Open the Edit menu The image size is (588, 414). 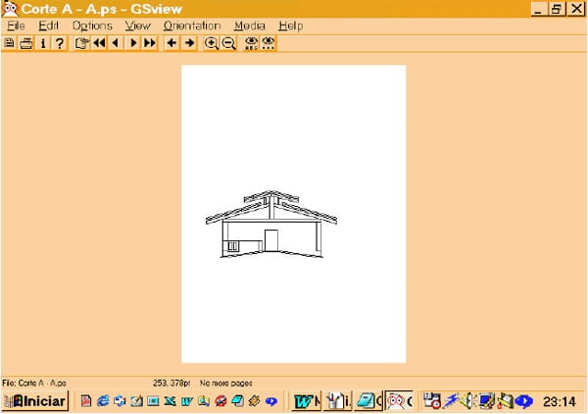tap(48, 26)
